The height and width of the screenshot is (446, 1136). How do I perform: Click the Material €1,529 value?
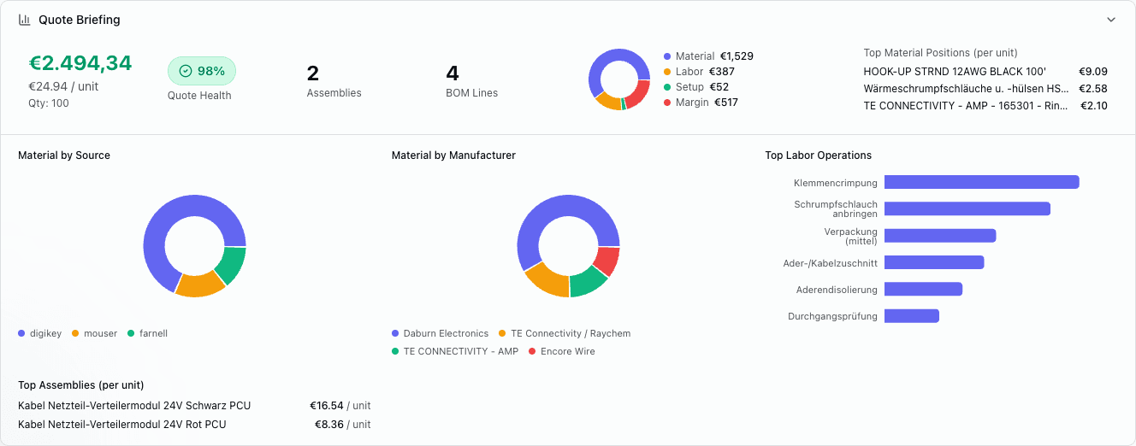[736, 56]
